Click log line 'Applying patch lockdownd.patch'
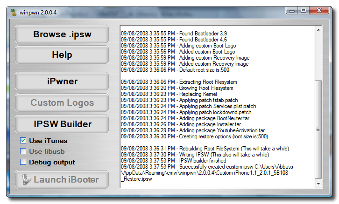This screenshot has width=339, height=204. click(186, 112)
